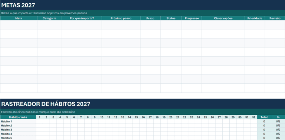Click the 'Escolha até cinco hábitos' subtitle

click(38, 112)
